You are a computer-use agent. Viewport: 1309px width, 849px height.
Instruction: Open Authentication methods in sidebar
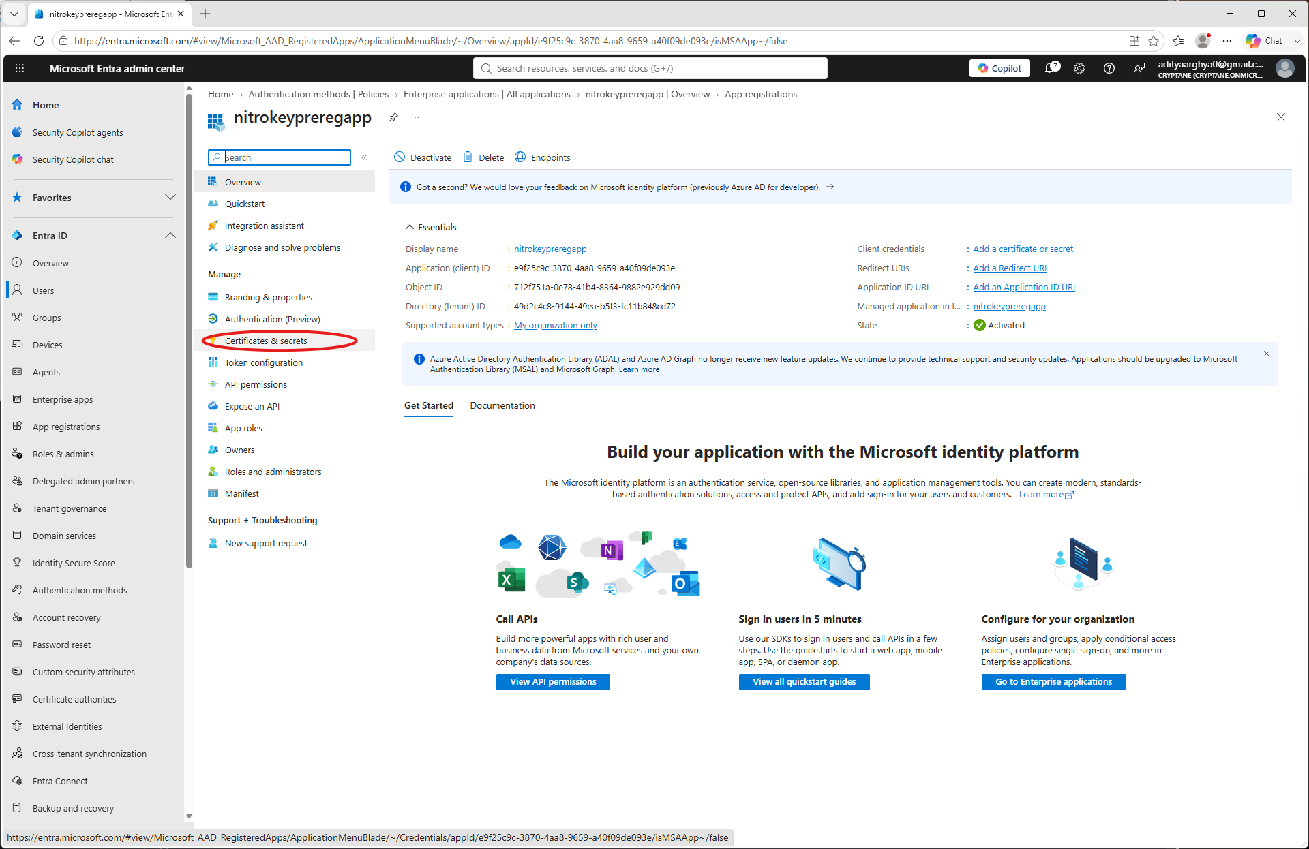93,590
